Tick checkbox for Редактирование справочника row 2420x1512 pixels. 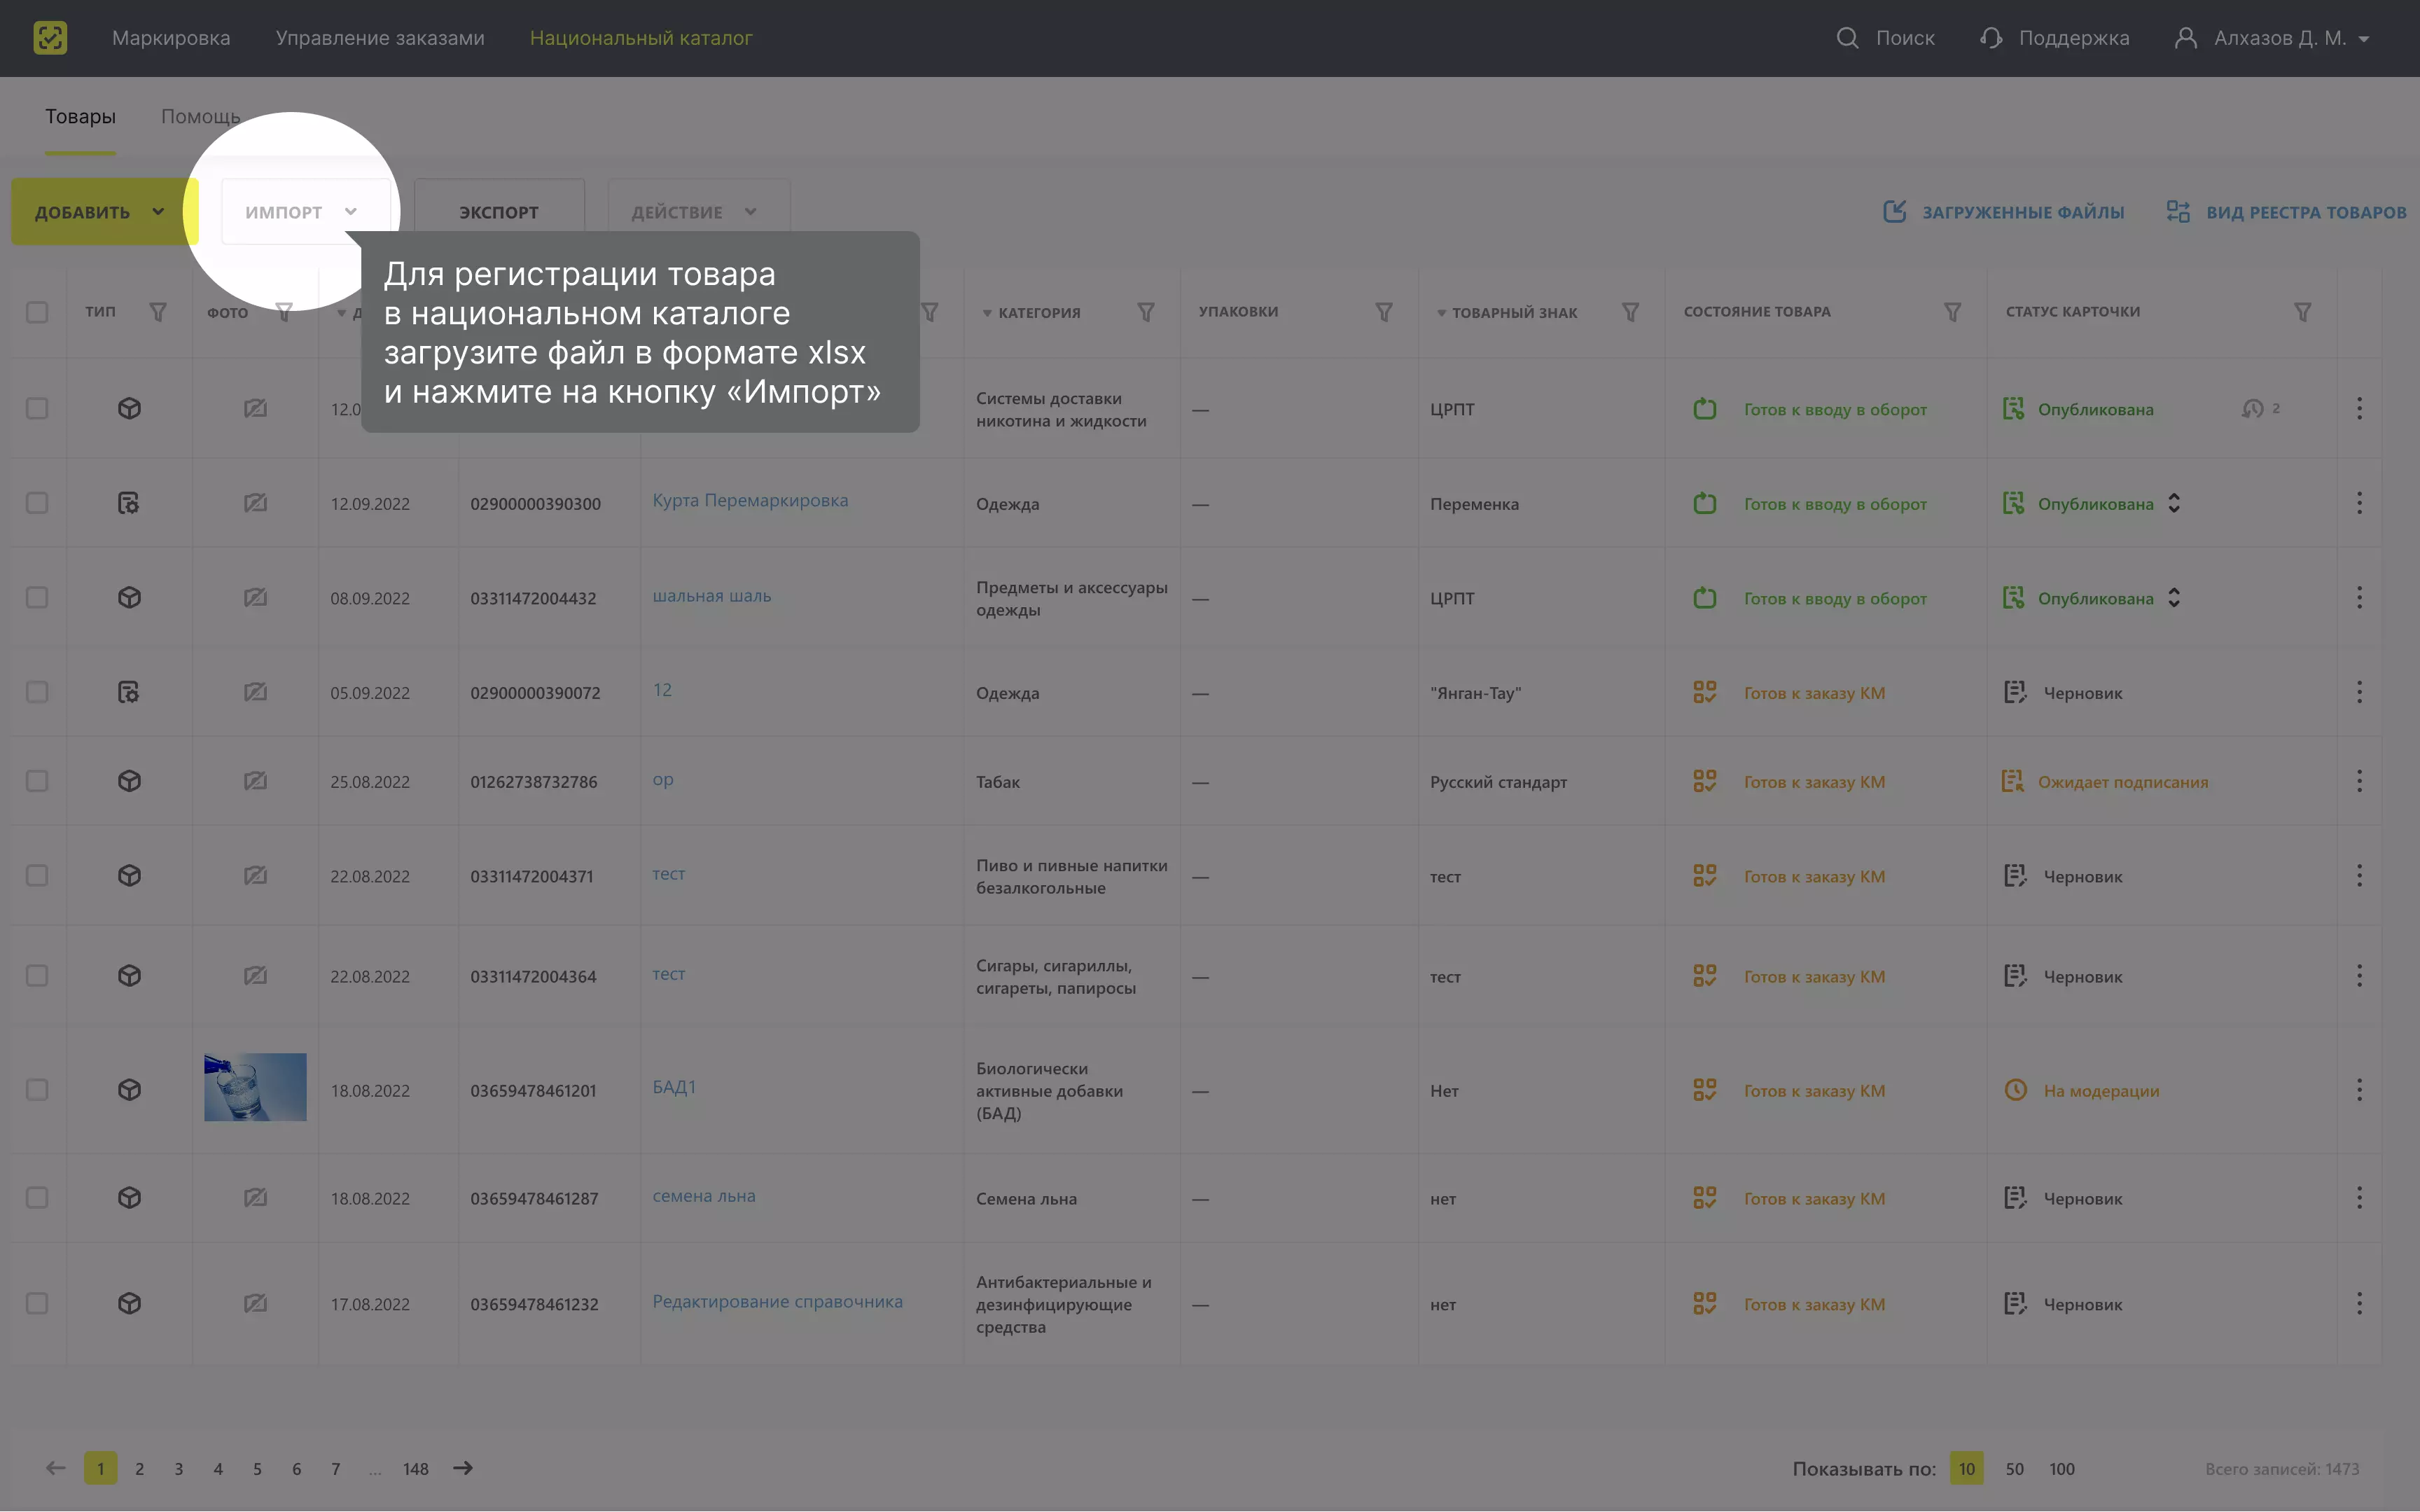tap(37, 1303)
